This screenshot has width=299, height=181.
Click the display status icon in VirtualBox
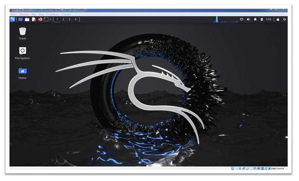(x=255, y=168)
